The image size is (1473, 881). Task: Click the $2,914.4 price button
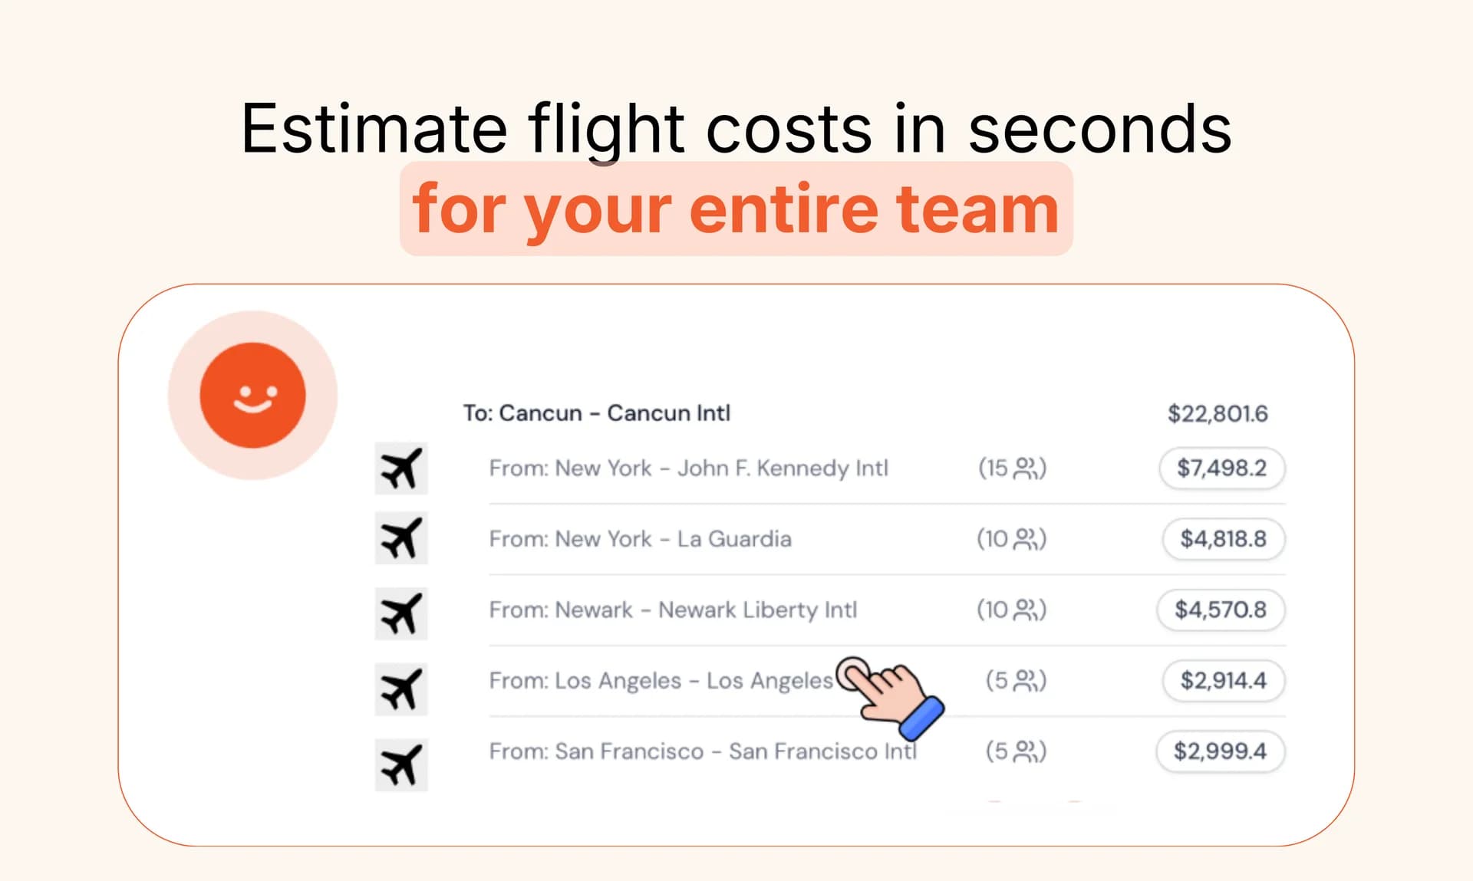pos(1223,680)
